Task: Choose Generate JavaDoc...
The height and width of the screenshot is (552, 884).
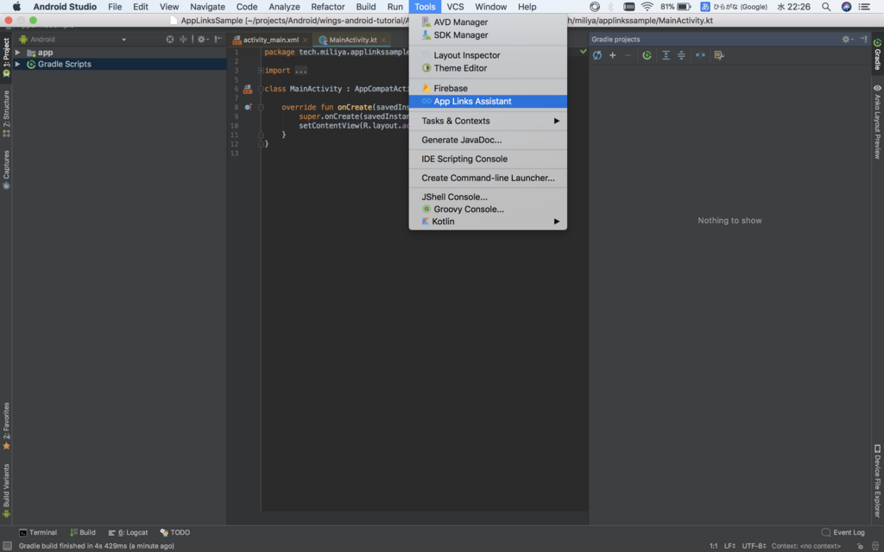Action: point(488,141)
